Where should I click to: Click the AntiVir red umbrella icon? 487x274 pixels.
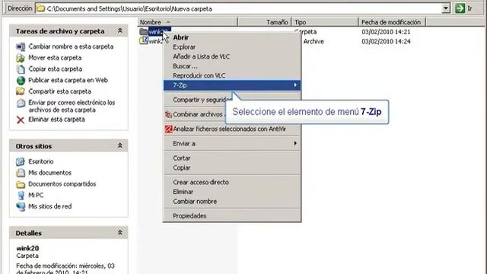pos(168,129)
